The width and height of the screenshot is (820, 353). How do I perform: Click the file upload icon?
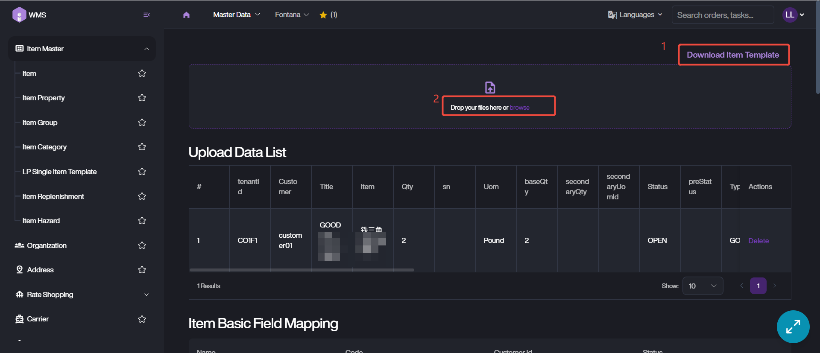(x=490, y=88)
